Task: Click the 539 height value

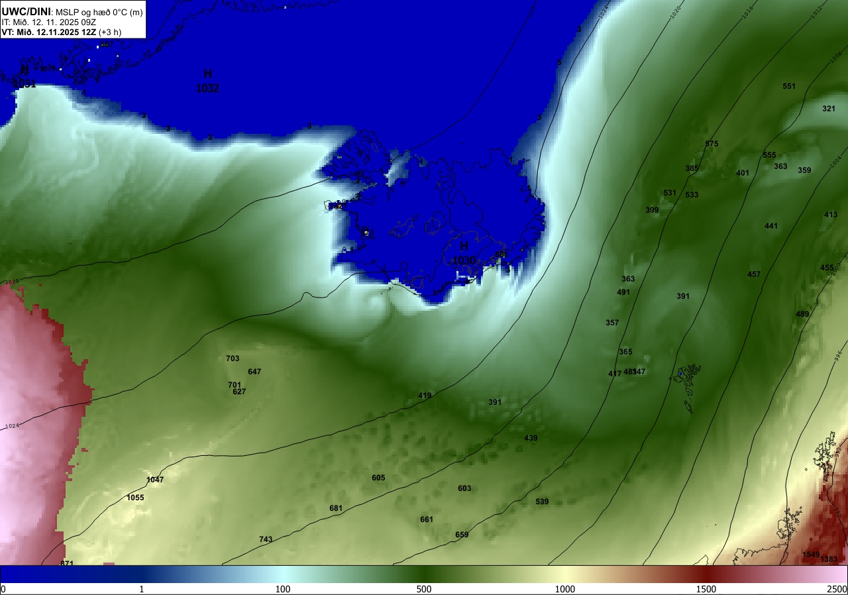Action: tap(542, 502)
